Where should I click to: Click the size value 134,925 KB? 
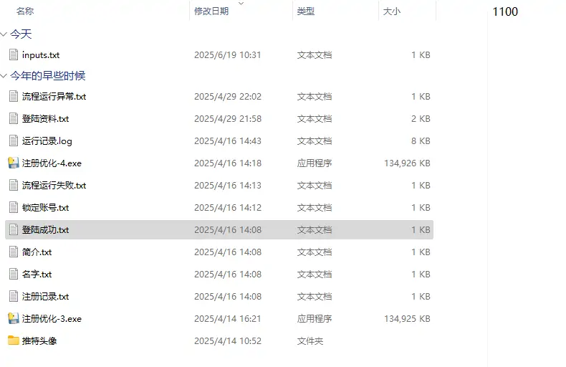click(x=407, y=318)
